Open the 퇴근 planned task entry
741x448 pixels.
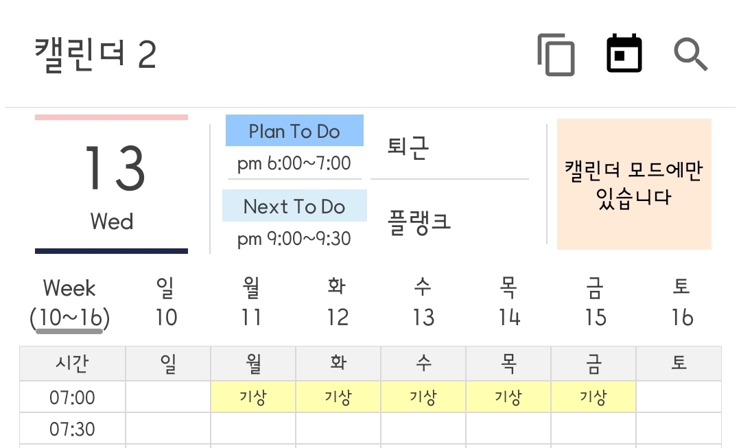(409, 149)
